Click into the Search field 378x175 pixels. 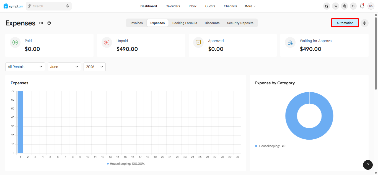click(x=49, y=6)
